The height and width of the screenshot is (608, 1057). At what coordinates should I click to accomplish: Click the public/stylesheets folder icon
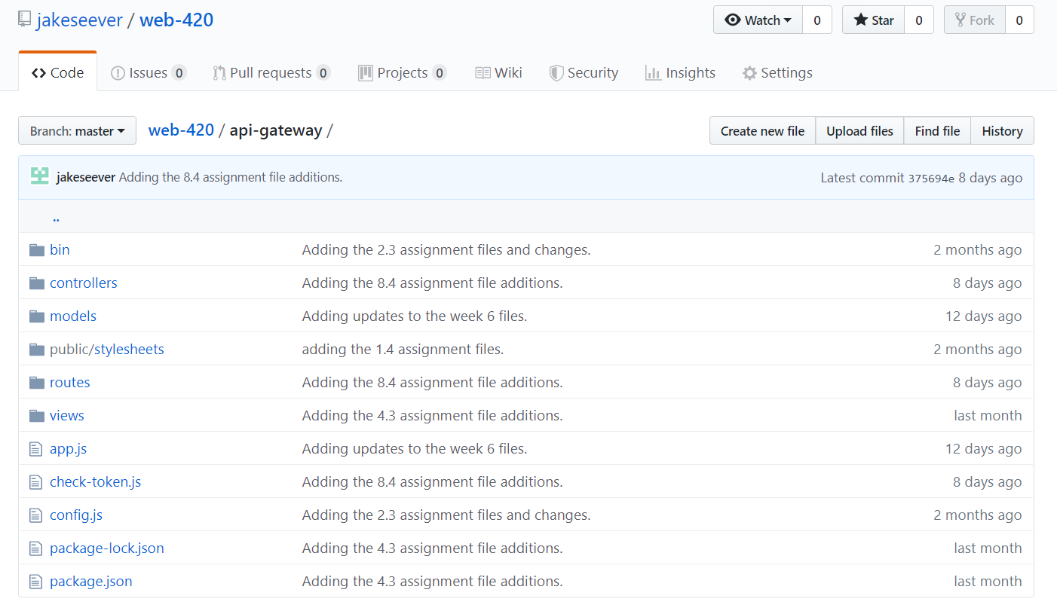click(x=37, y=349)
